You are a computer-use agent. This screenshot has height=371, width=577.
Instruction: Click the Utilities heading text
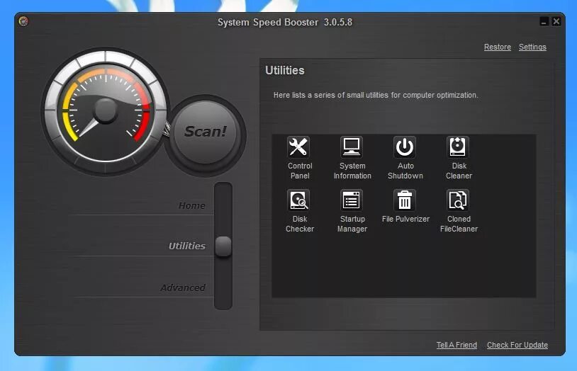(x=285, y=70)
